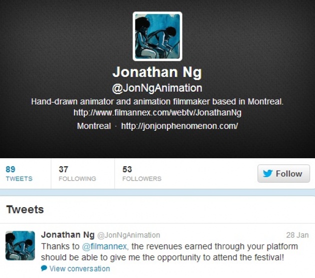Viewport: 315px width, 278px height.
Task: Visit the jonjonphenomenon.com website link
Action: (x=179, y=126)
